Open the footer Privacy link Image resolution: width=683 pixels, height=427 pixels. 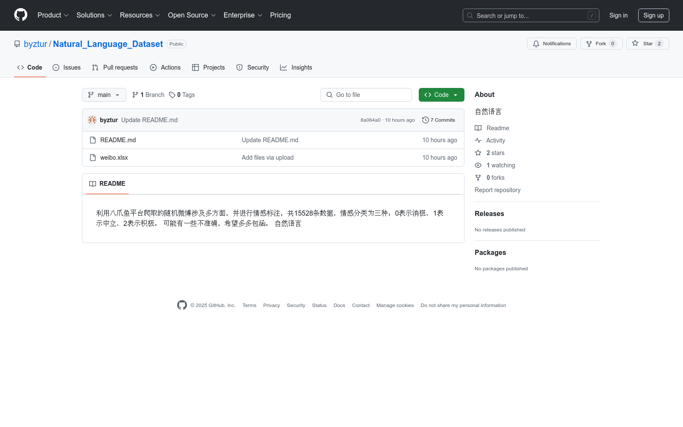(271, 305)
